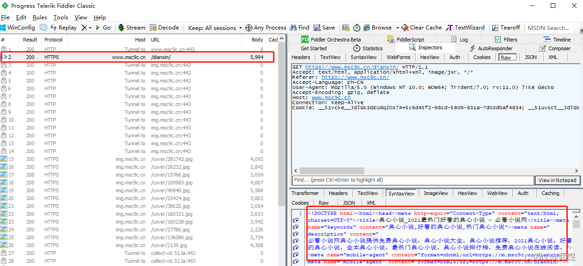This screenshot has width=583, height=266.
Task: Select request JSON inspector tab
Action: tap(530, 57)
